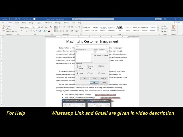Click the Share button
Screen dimensions: 183x137
click(177, 23)
